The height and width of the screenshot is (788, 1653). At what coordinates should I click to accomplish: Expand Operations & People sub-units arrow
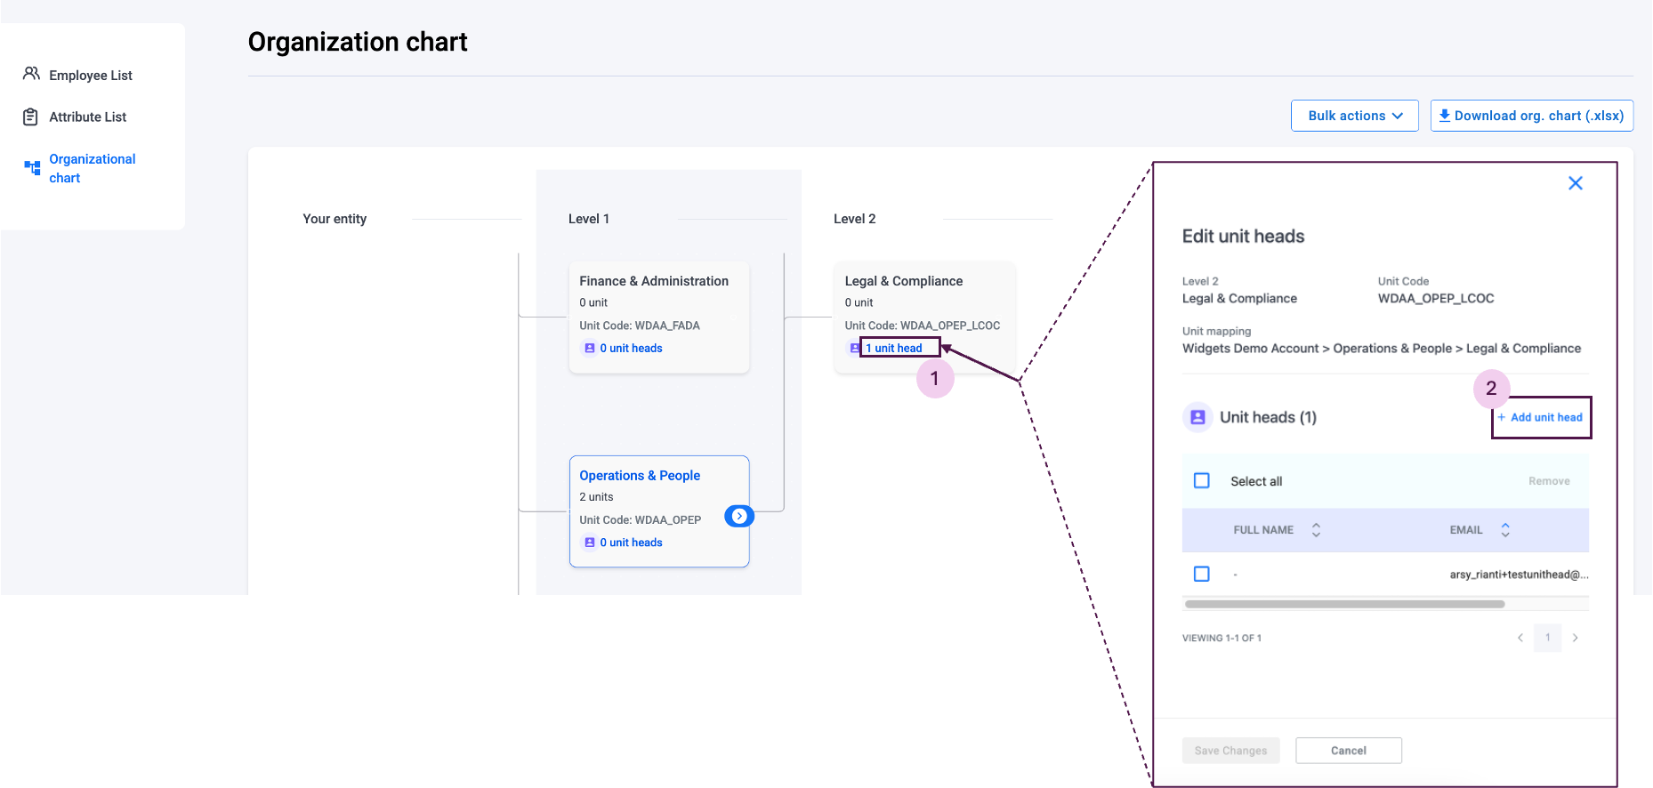click(739, 516)
